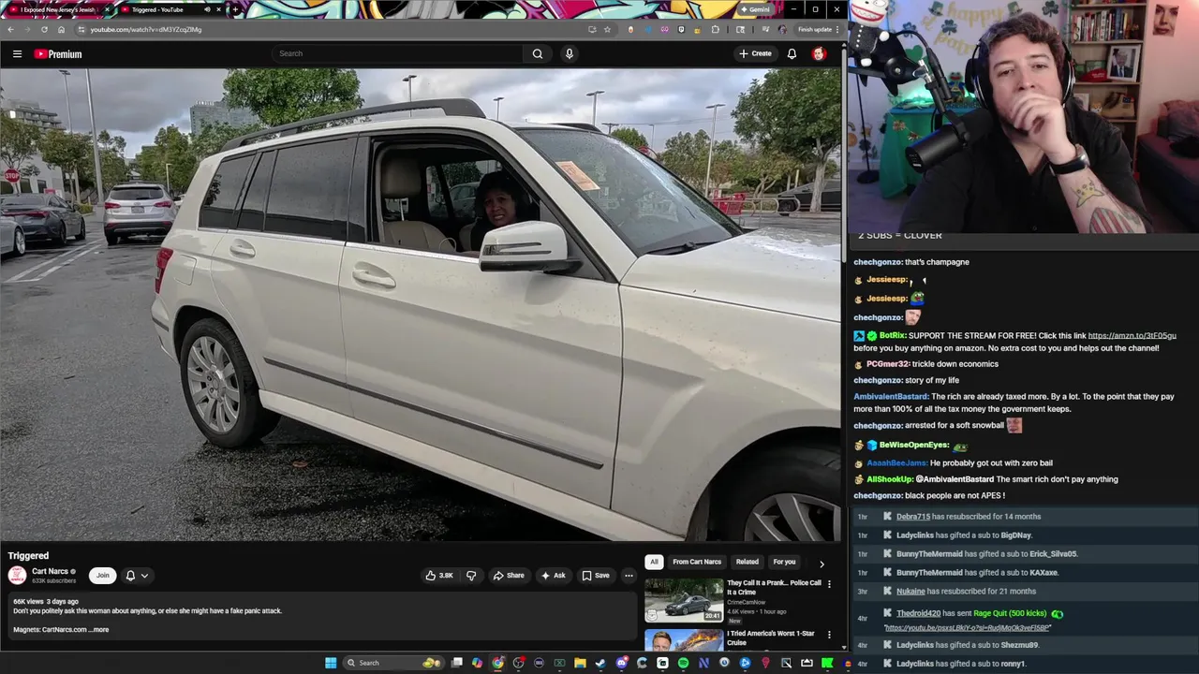Show more filter chips with right arrow

[x=822, y=564]
